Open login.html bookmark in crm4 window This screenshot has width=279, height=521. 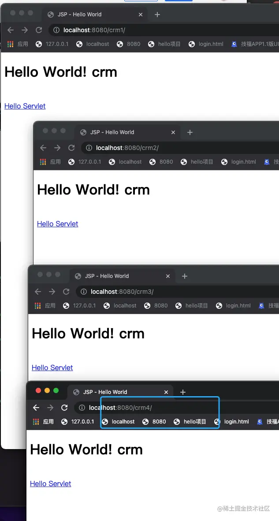231,422
